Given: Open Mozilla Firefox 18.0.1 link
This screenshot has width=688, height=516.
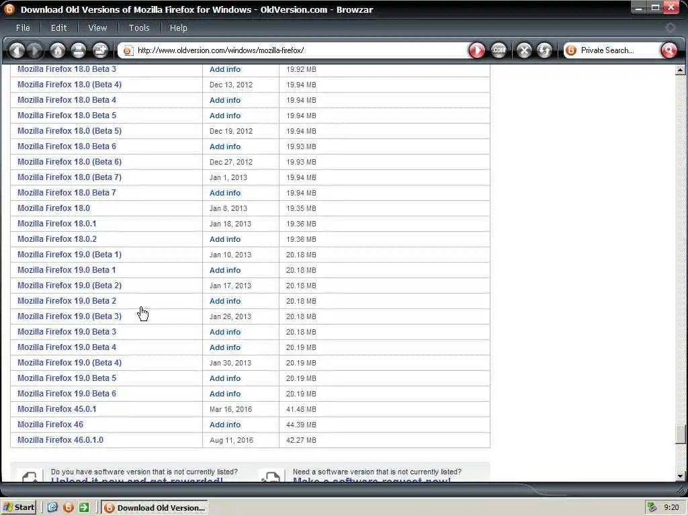Looking at the screenshot, I should click(x=56, y=223).
